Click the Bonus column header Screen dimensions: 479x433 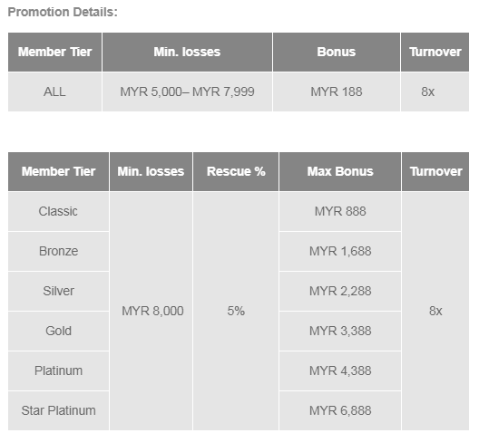(337, 53)
